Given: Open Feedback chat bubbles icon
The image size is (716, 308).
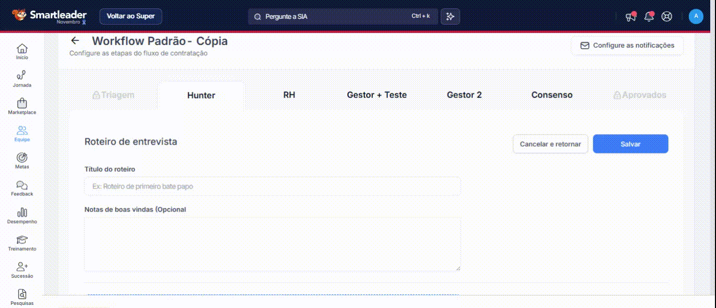Looking at the screenshot, I should point(22,185).
